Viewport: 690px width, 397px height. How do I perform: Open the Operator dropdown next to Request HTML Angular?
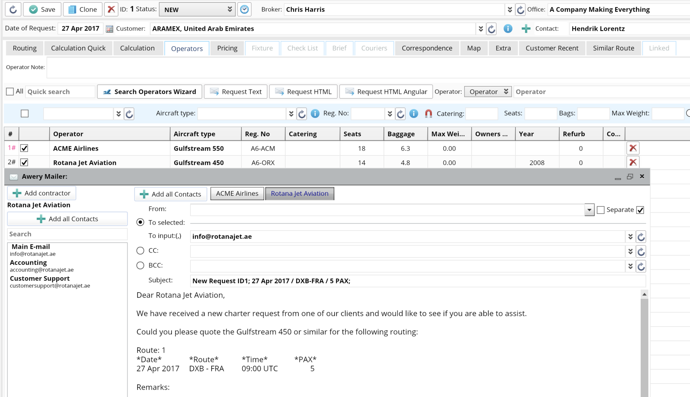coord(488,91)
